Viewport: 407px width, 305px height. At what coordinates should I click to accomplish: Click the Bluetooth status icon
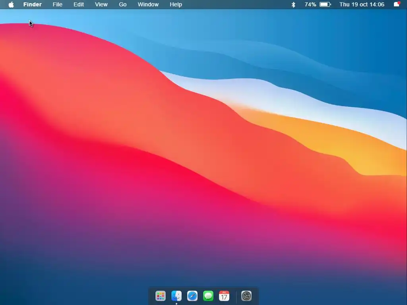293,4
